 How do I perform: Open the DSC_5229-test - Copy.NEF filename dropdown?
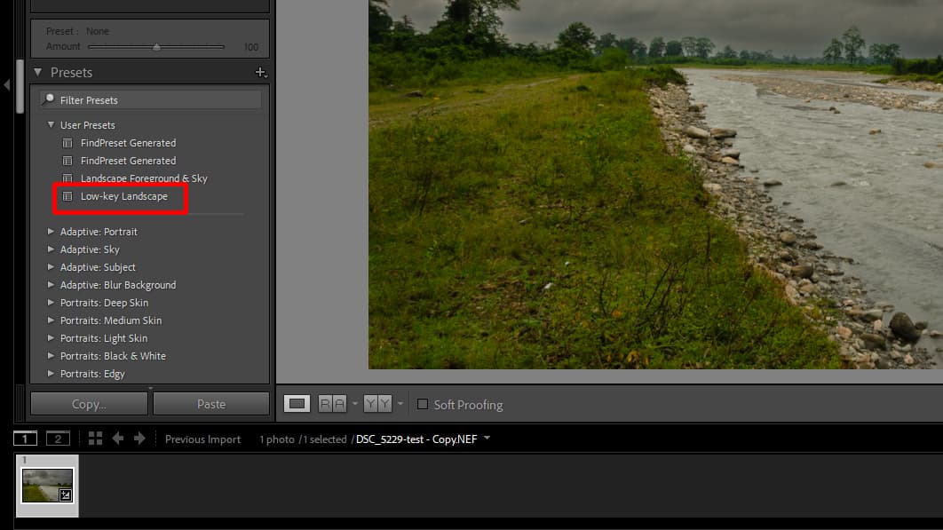pos(487,438)
